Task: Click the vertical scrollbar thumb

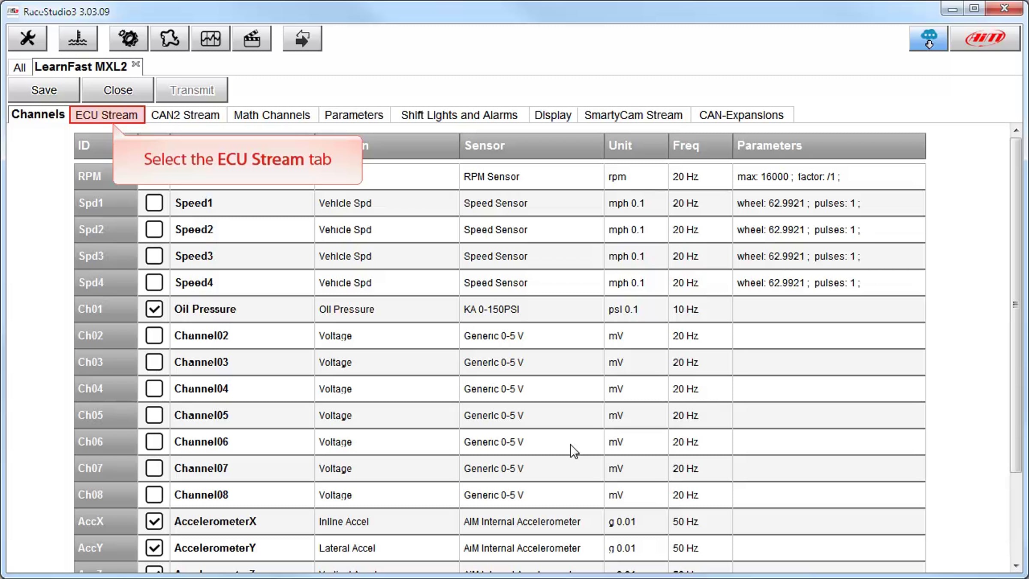Action: (x=1016, y=305)
